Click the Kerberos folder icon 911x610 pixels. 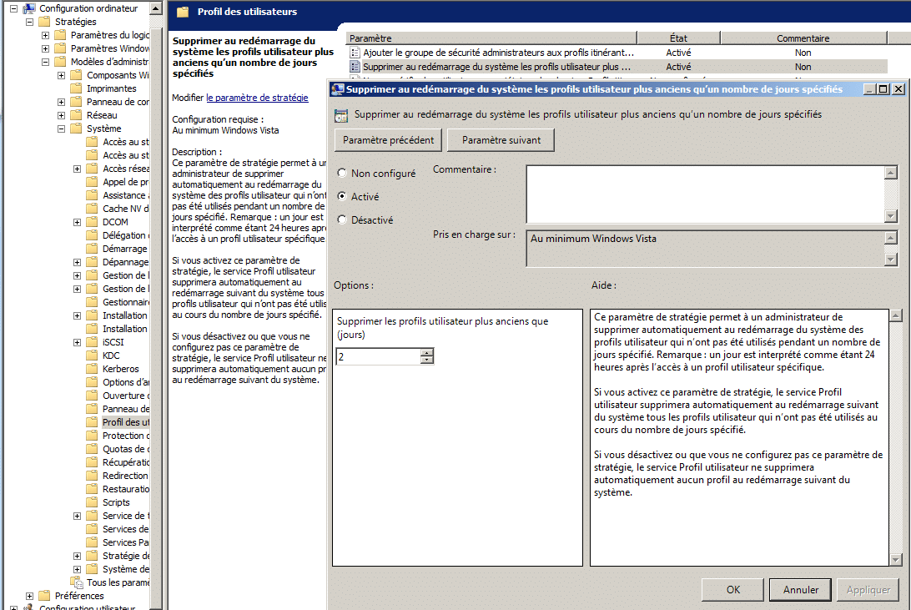coord(92,369)
